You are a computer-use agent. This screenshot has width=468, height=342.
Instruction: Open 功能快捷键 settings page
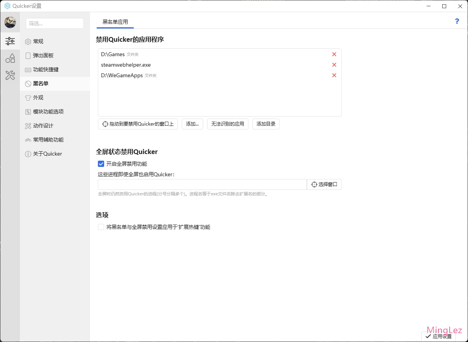click(x=46, y=69)
